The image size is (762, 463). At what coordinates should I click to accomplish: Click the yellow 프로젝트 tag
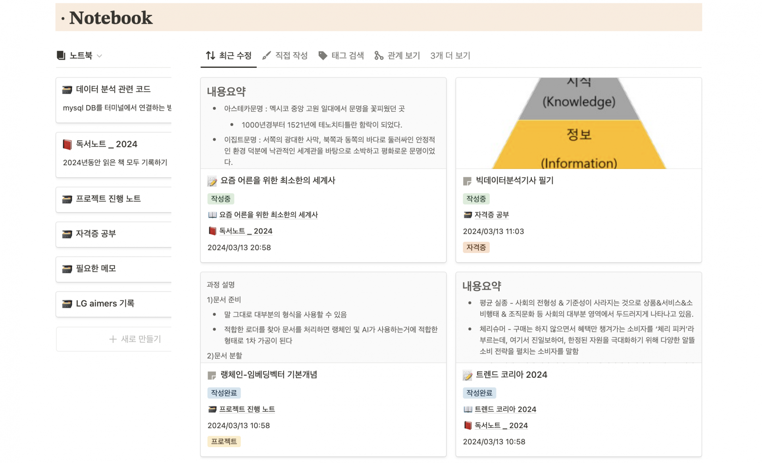(224, 442)
